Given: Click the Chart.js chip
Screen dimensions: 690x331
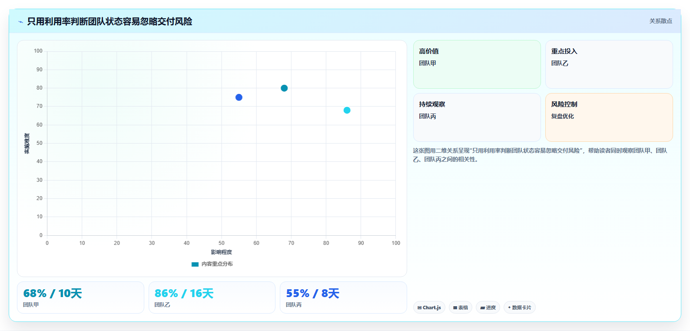Looking at the screenshot, I should tap(429, 308).
